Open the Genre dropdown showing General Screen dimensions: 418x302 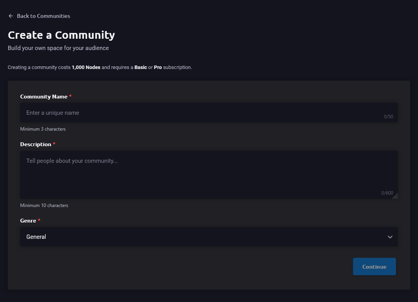209,237
